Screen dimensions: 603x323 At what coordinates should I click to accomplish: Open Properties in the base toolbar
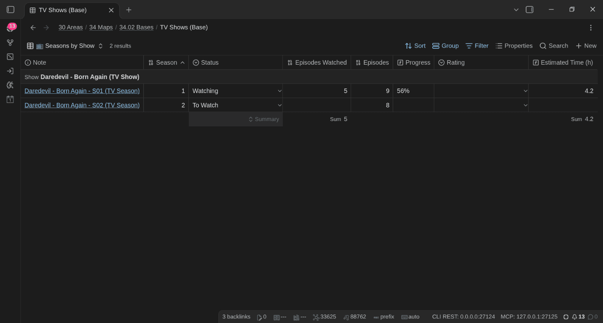(x=514, y=46)
